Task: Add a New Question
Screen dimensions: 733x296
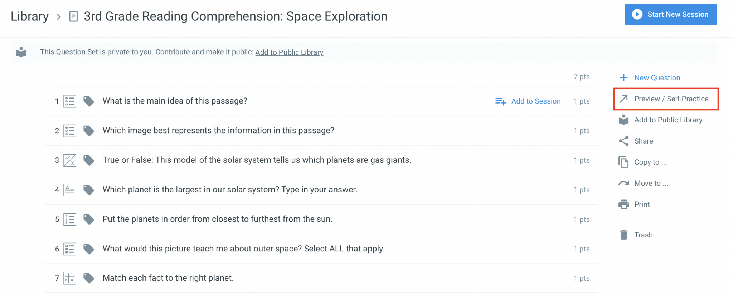Action: click(657, 78)
